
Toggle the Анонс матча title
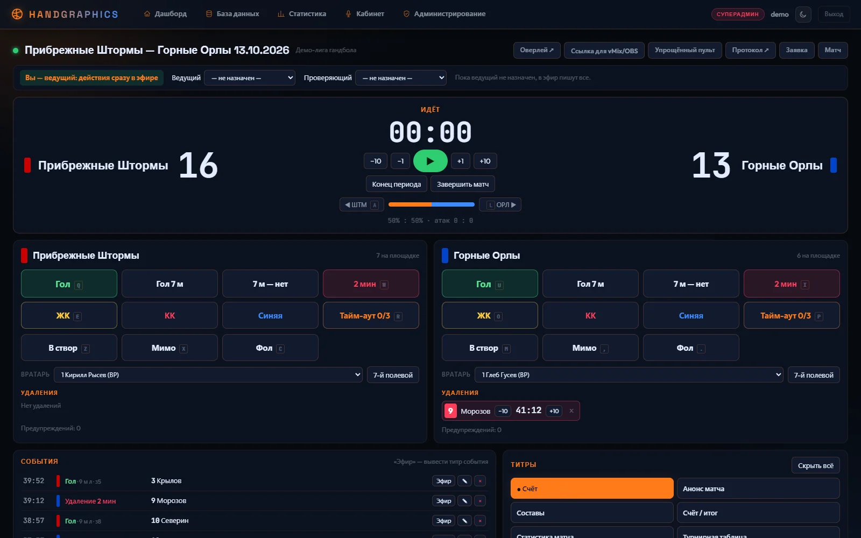coord(758,489)
